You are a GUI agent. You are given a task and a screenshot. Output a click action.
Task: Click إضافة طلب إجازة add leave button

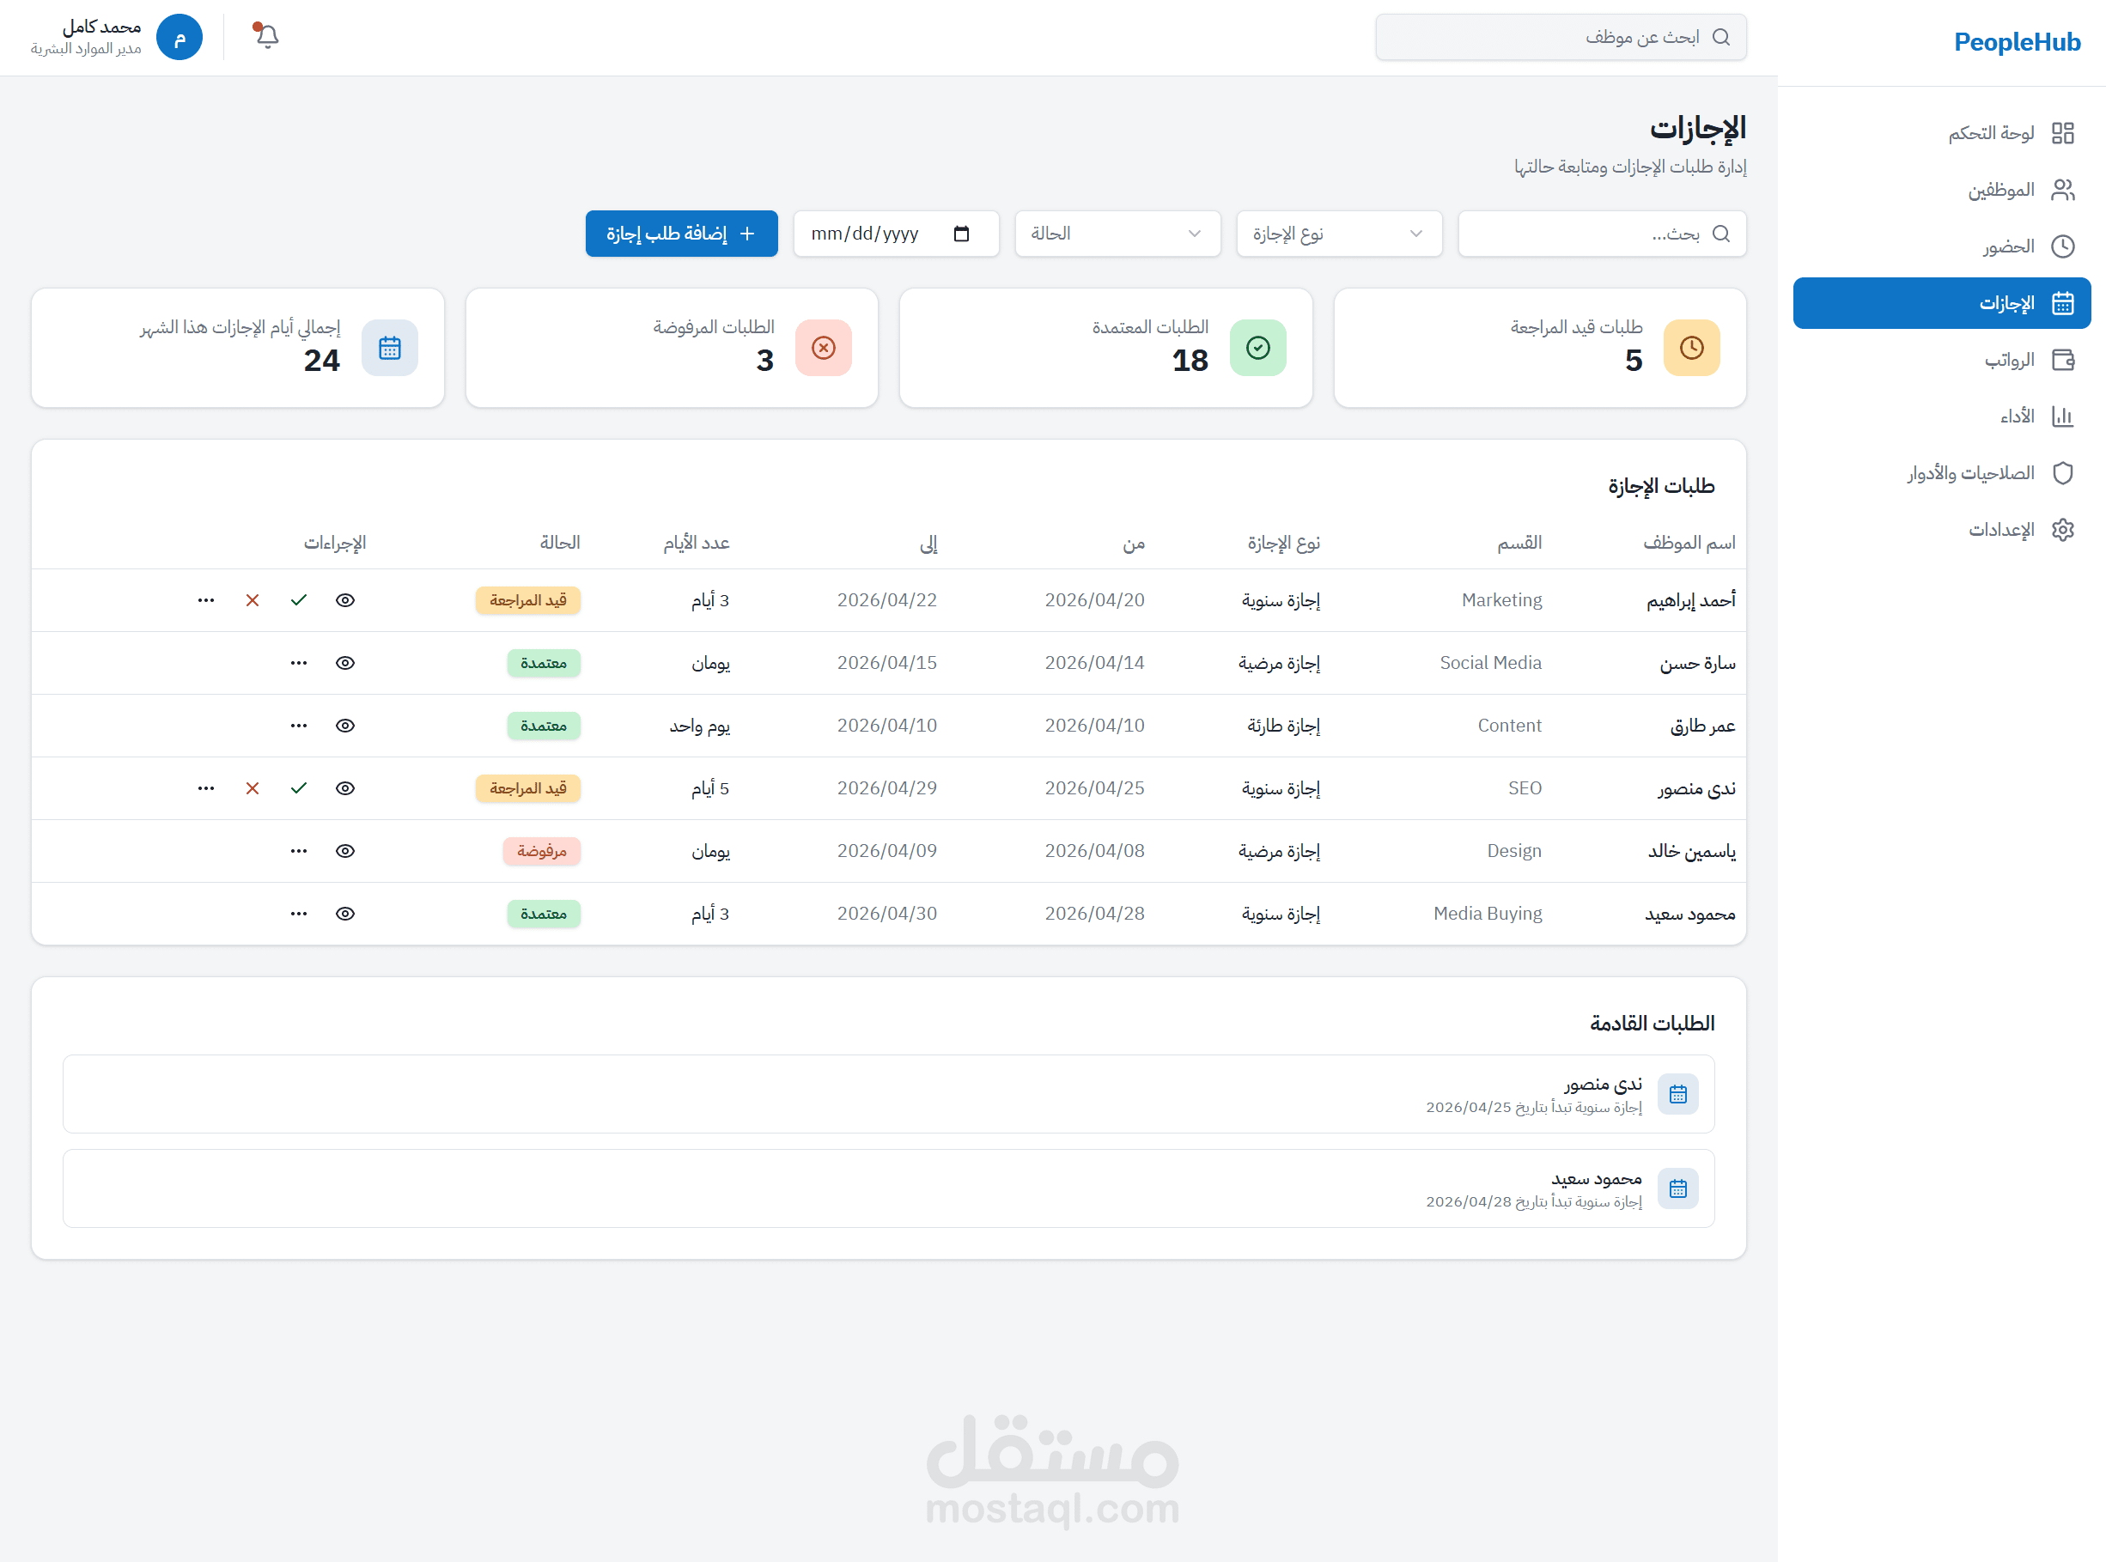(x=681, y=234)
